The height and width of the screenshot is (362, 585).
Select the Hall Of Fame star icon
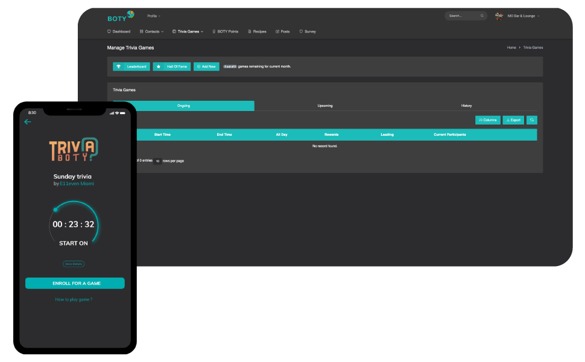158,66
